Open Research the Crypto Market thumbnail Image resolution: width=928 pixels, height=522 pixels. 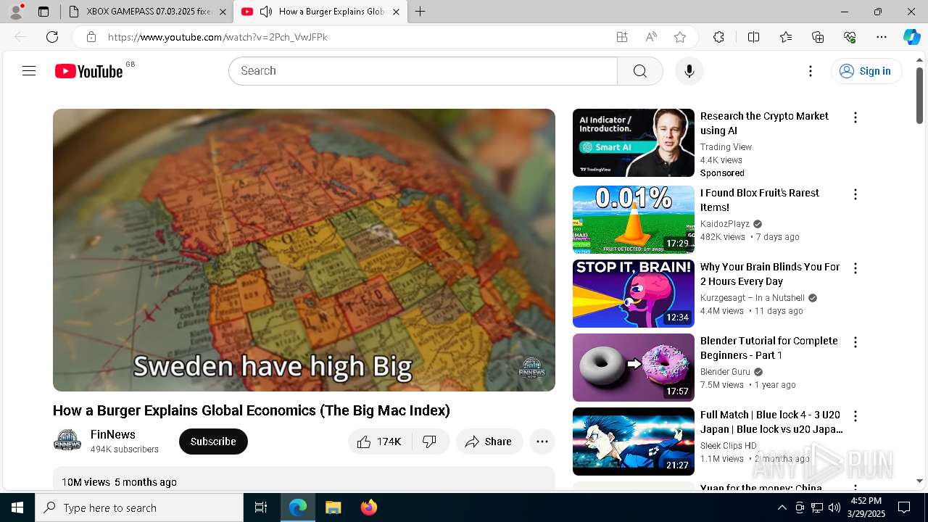point(634,143)
